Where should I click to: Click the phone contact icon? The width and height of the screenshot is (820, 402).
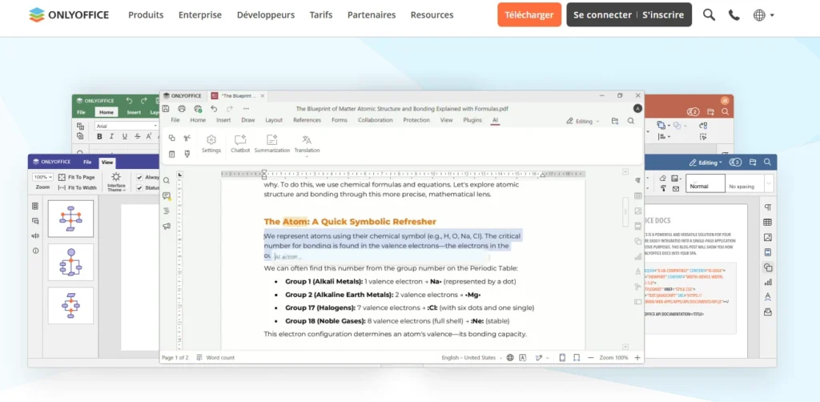pyautogui.click(x=734, y=15)
